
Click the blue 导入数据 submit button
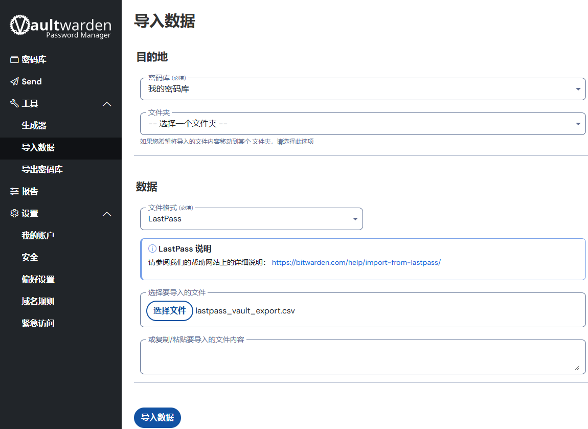pyautogui.click(x=157, y=417)
